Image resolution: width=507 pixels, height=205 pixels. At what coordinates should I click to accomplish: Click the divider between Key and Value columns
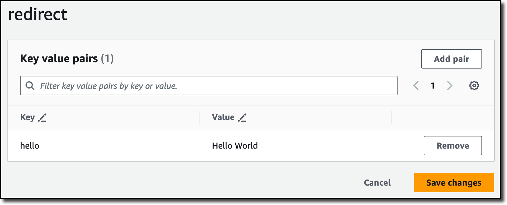[x=200, y=118]
